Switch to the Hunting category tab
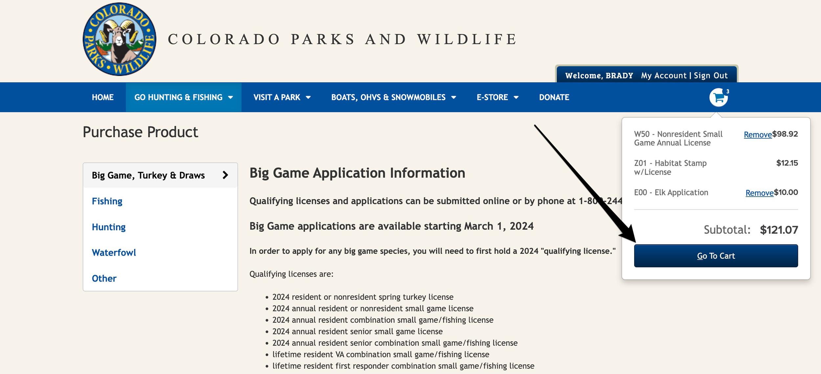821x374 pixels. pyautogui.click(x=108, y=227)
